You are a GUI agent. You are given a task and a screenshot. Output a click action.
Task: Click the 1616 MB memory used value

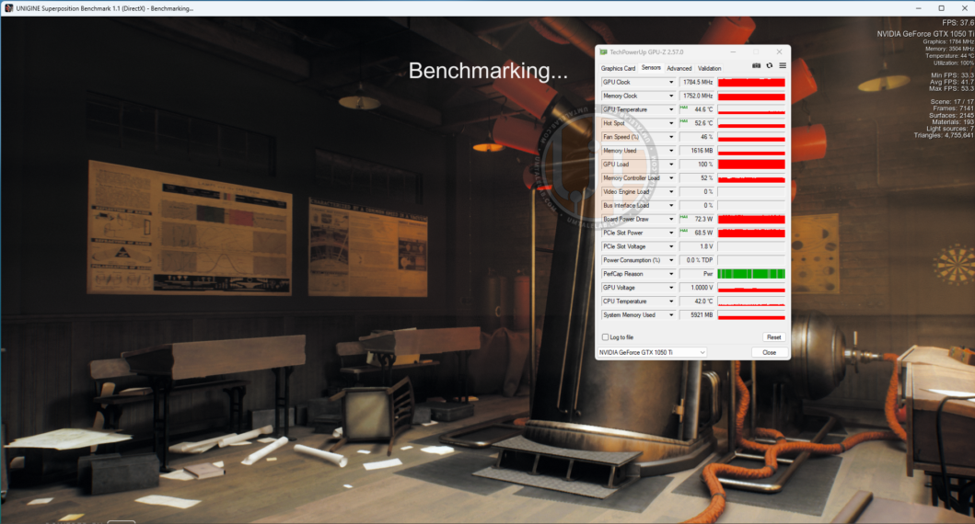click(x=697, y=150)
